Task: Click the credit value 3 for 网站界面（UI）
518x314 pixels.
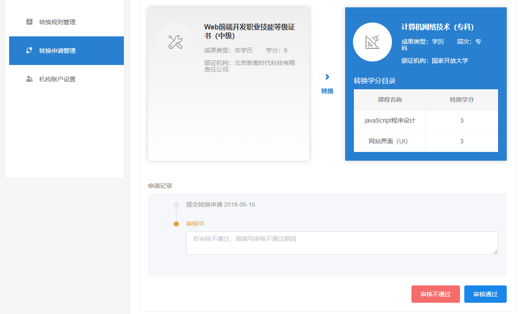Action: point(462,141)
